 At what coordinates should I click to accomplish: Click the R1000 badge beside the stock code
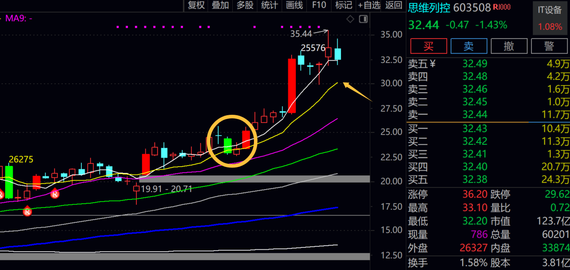coord(501,8)
